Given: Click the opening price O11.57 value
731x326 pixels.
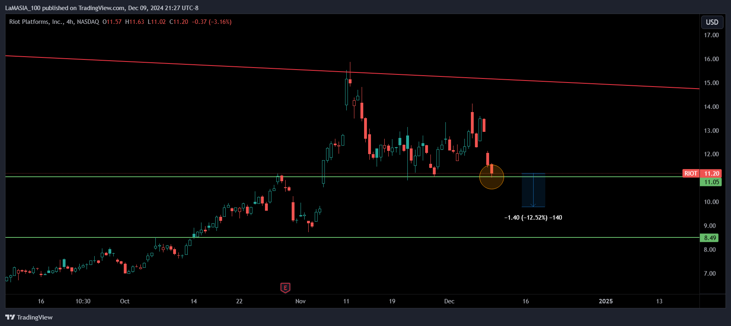Looking at the screenshot, I should pos(112,22).
